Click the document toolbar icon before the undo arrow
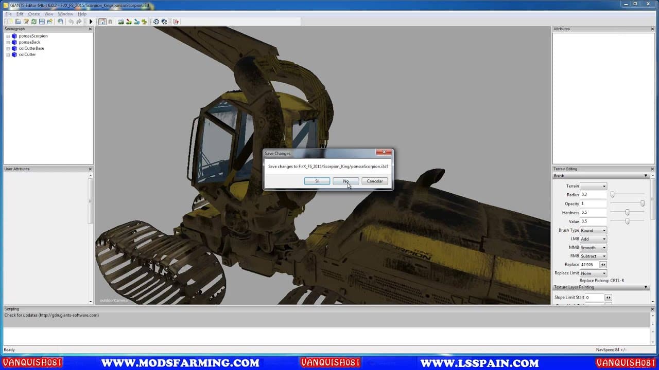Screen dimensions: 659x370 (x=60, y=22)
